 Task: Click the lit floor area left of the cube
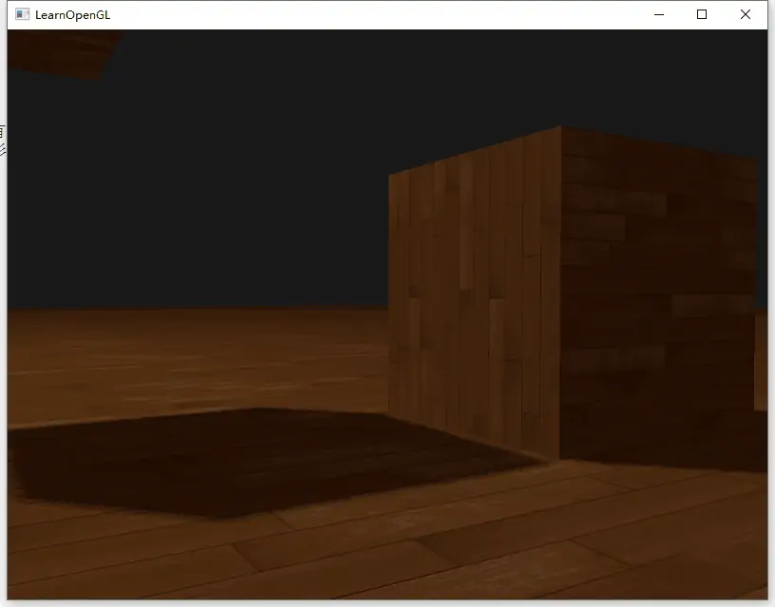190,361
